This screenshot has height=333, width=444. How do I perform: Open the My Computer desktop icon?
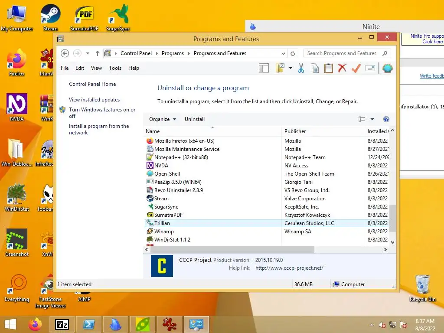click(17, 17)
